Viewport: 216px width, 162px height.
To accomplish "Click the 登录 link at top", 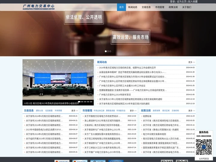I will (x=172, y=1).
